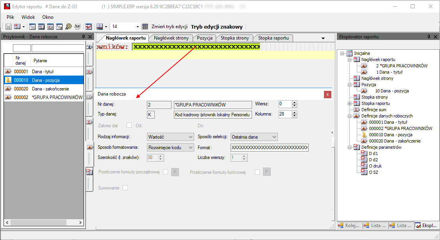The height and width of the screenshot is (240, 440).
Task: Open the Sposób selekcji Ostatnia dana dropdown
Action: click(x=254, y=137)
